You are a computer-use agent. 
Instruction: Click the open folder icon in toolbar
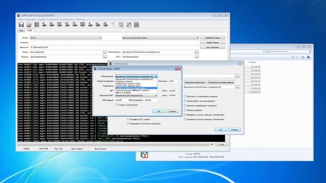click(29, 25)
